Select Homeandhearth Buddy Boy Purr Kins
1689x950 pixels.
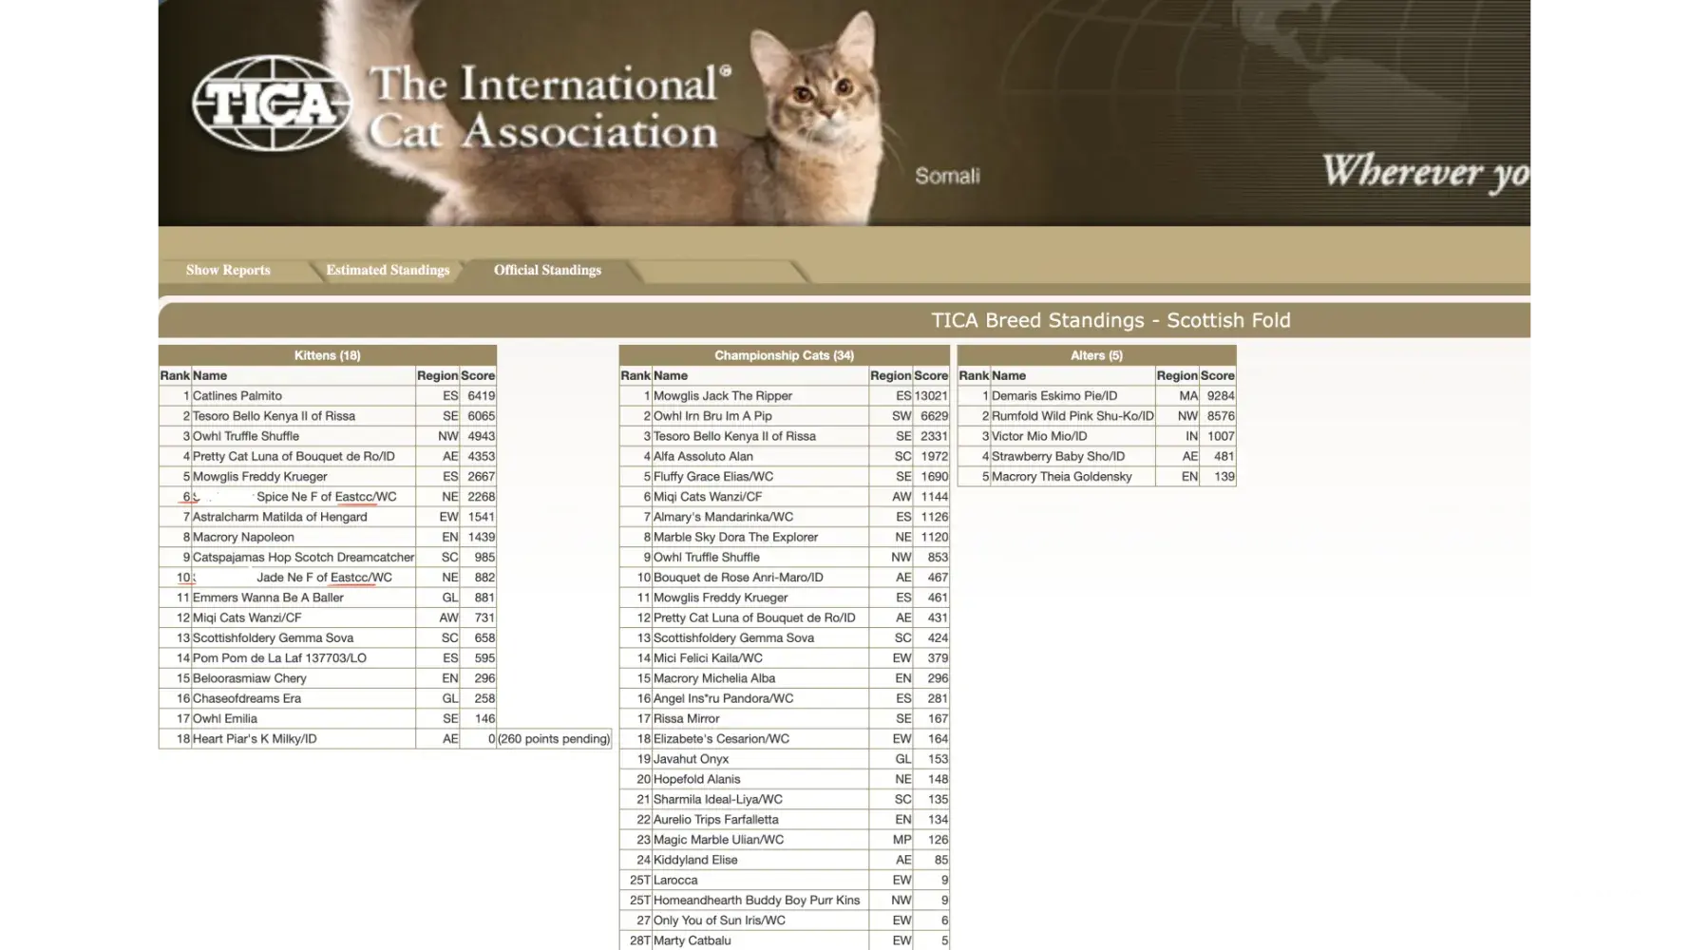click(756, 901)
